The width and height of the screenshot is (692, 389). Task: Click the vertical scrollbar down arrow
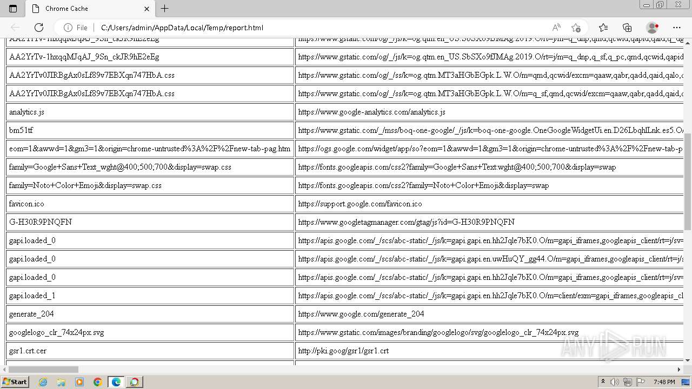(688, 360)
